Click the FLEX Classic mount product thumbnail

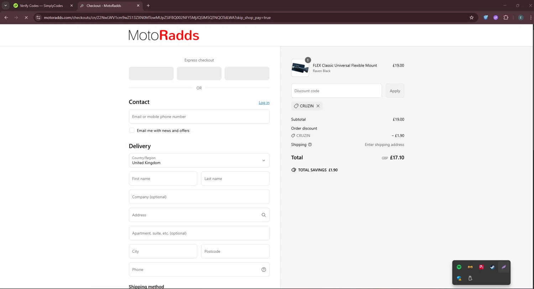point(300,68)
